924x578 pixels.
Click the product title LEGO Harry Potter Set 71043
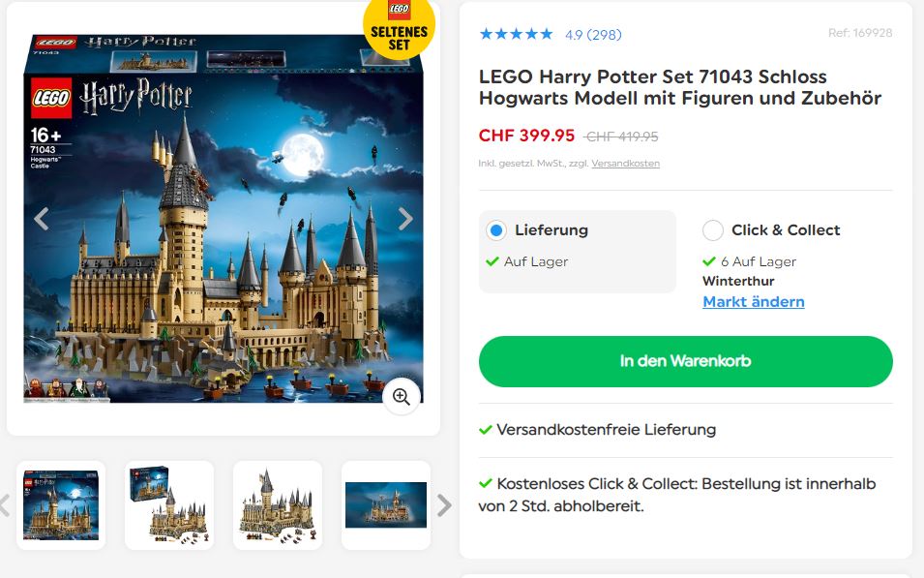(679, 87)
